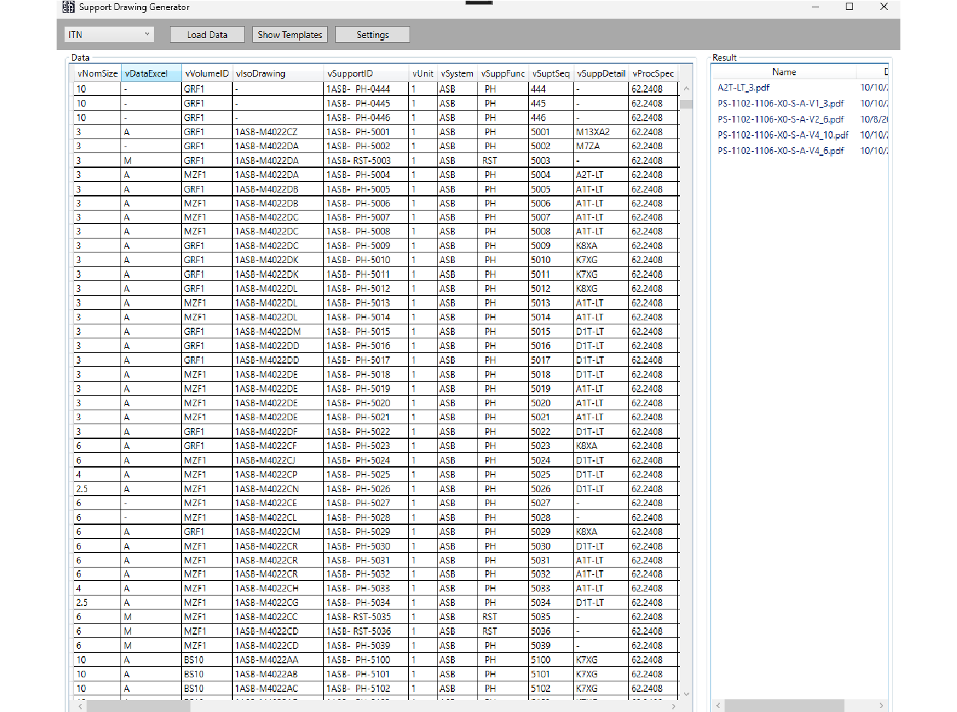Image resolution: width=957 pixels, height=712 pixels.
Task: Sort by the vVolumeID column header
Action: [x=207, y=73]
